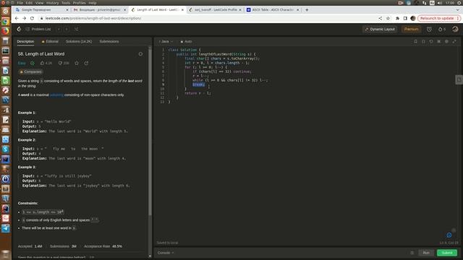Click the browser Back arrow
The width and height of the screenshot is (463, 260).
[17, 18]
